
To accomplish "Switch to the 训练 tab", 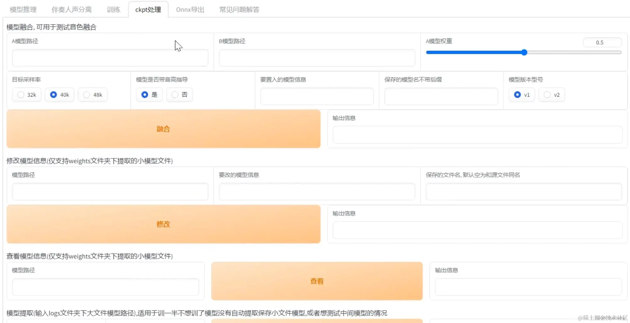I will point(113,9).
